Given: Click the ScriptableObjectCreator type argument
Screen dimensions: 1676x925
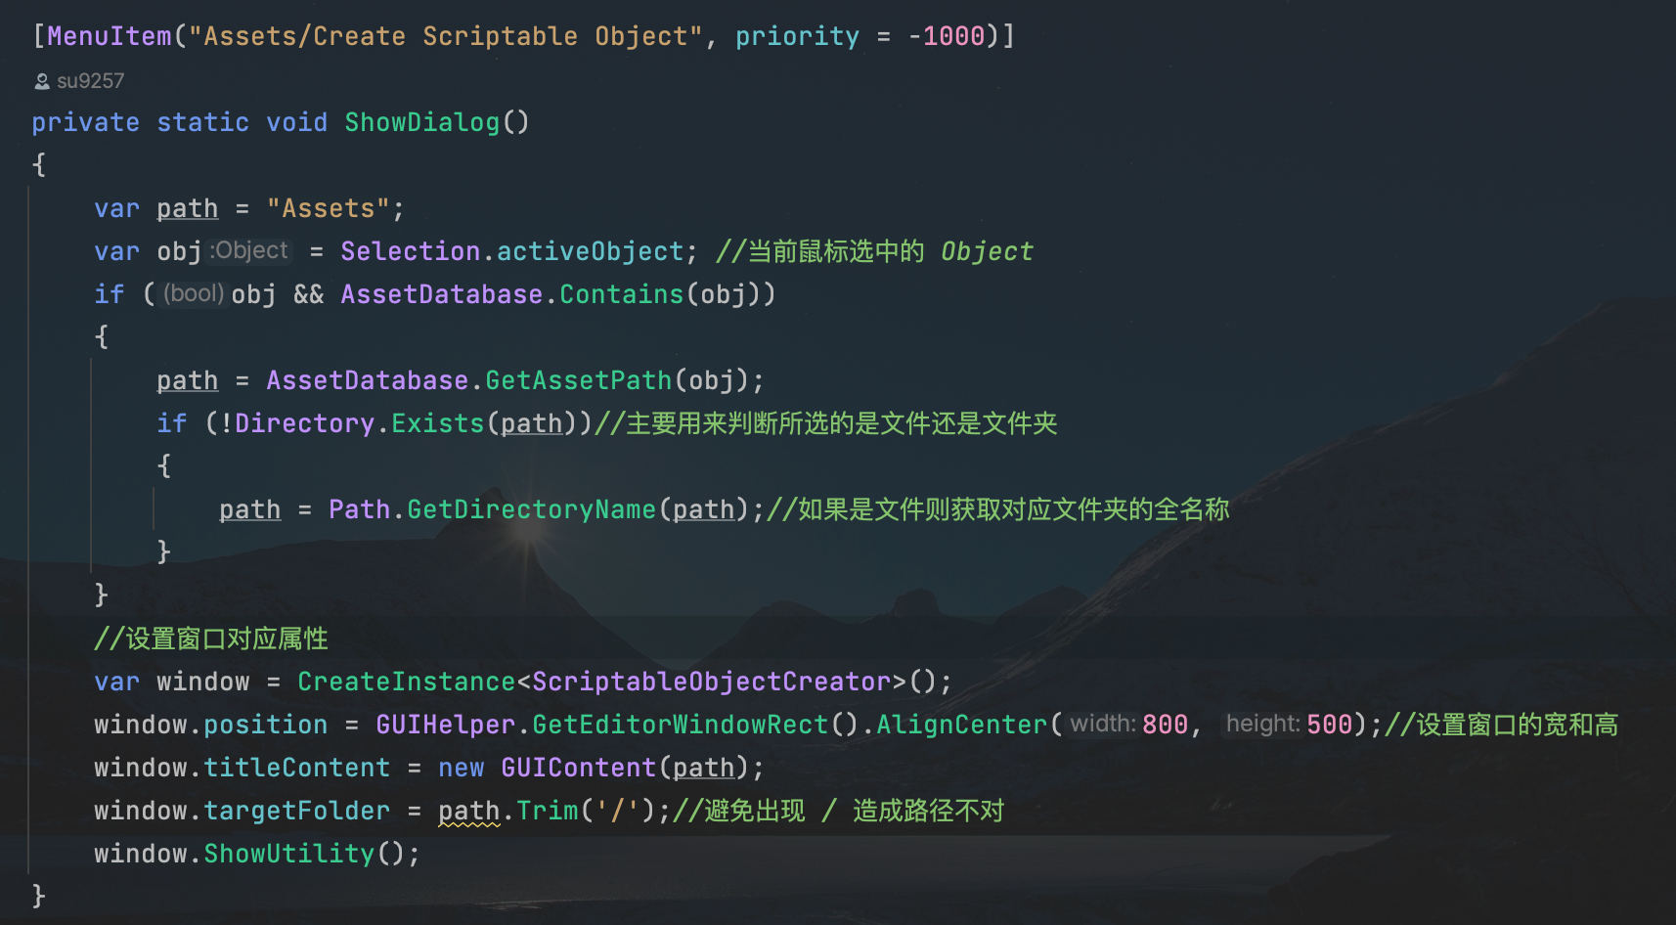Looking at the screenshot, I should (x=711, y=682).
